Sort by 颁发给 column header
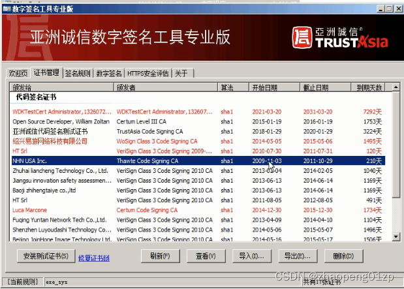Image resolution: width=404 pixels, height=289 pixels. [61, 87]
